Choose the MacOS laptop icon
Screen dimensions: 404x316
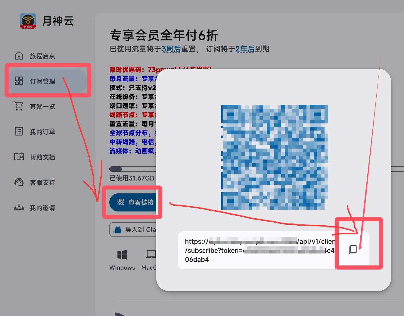point(151,255)
